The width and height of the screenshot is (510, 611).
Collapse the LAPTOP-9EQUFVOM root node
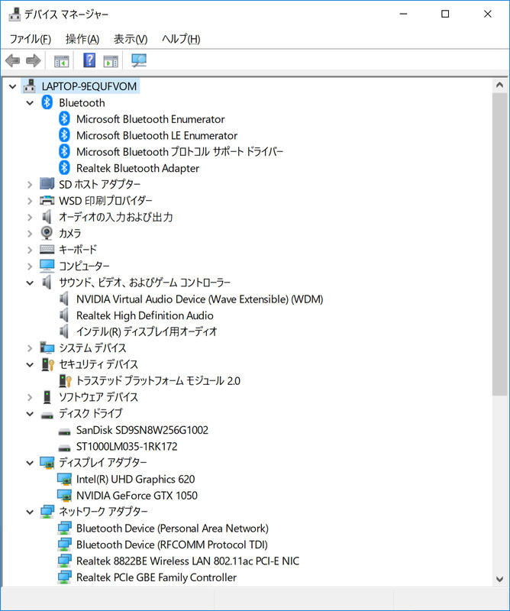12,86
